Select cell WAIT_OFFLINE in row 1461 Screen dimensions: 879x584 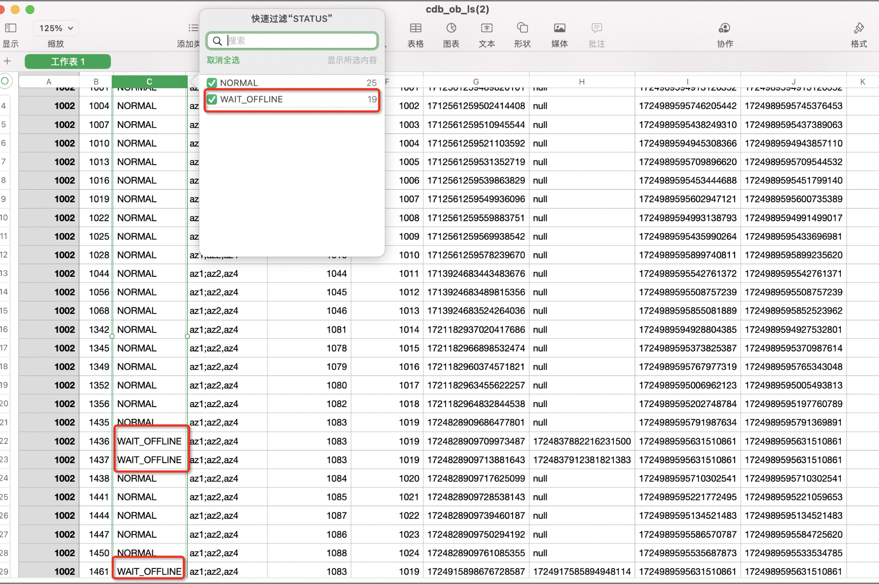tap(149, 572)
